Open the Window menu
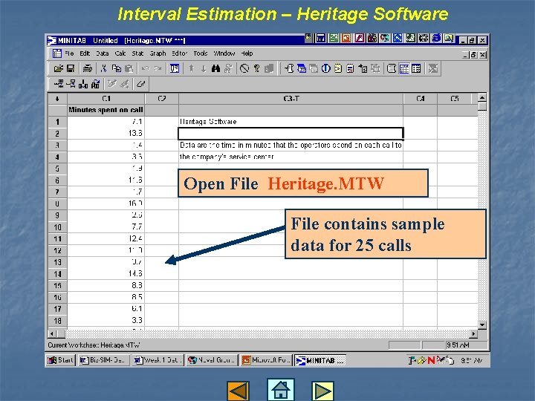Screen dimensions: 535x401 click(224, 53)
